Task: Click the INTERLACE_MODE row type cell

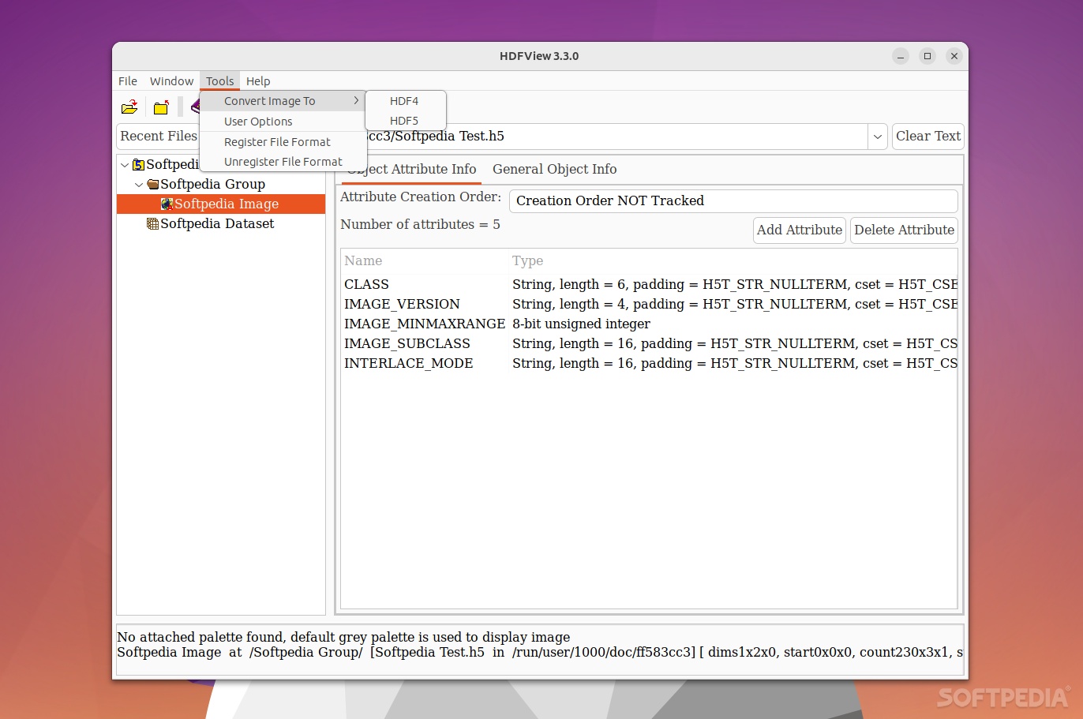Action: click(734, 363)
